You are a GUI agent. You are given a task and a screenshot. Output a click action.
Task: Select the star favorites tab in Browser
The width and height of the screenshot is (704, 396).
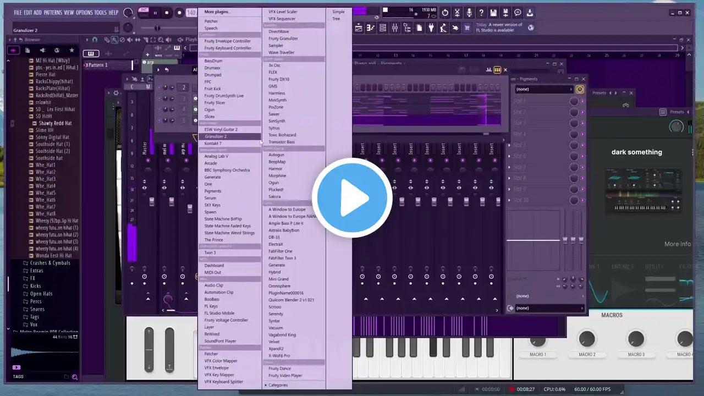(71, 51)
